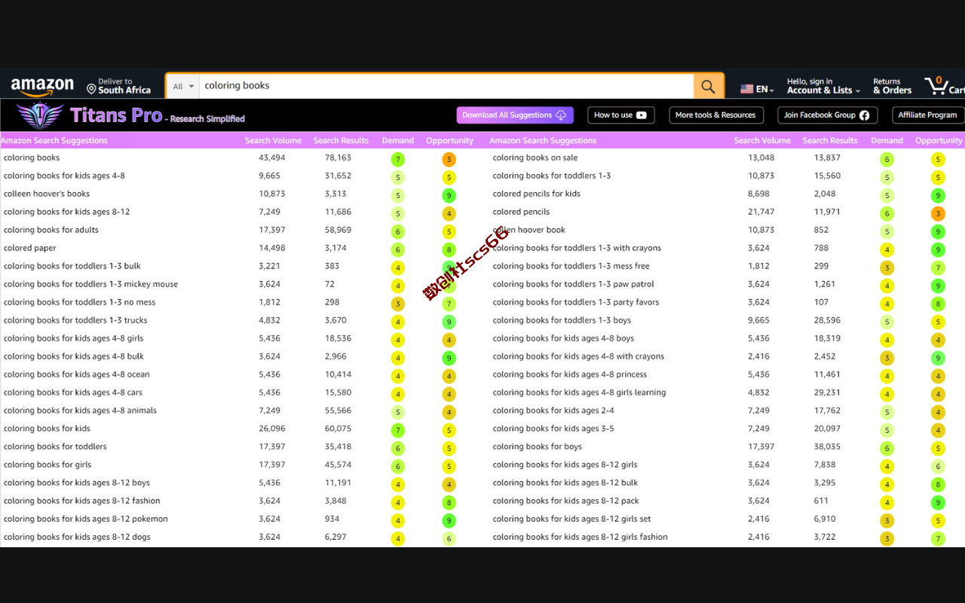This screenshot has width=965, height=603.
Task: Select 'coloring books for toddlers 1-3 mickey mouse'
Action: (x=90, y=284)
